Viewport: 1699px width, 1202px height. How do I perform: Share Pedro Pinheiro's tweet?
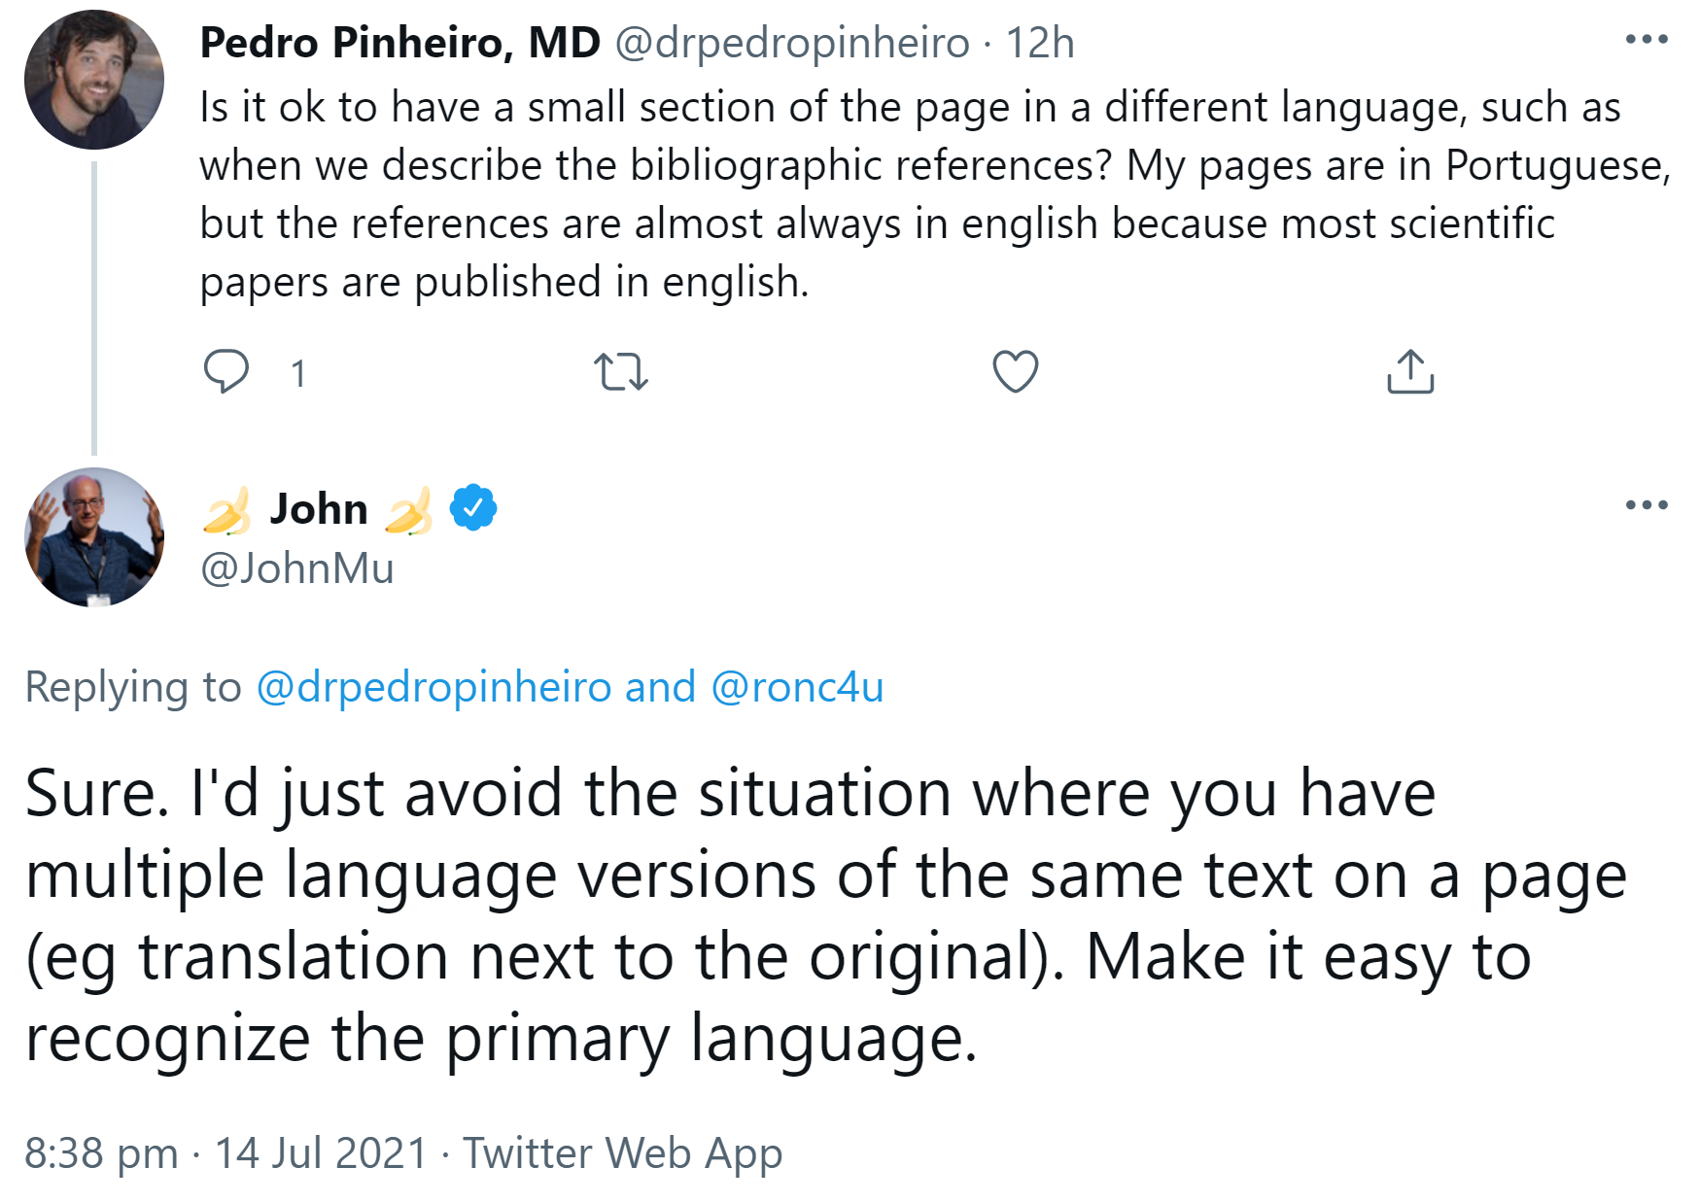1409,372
